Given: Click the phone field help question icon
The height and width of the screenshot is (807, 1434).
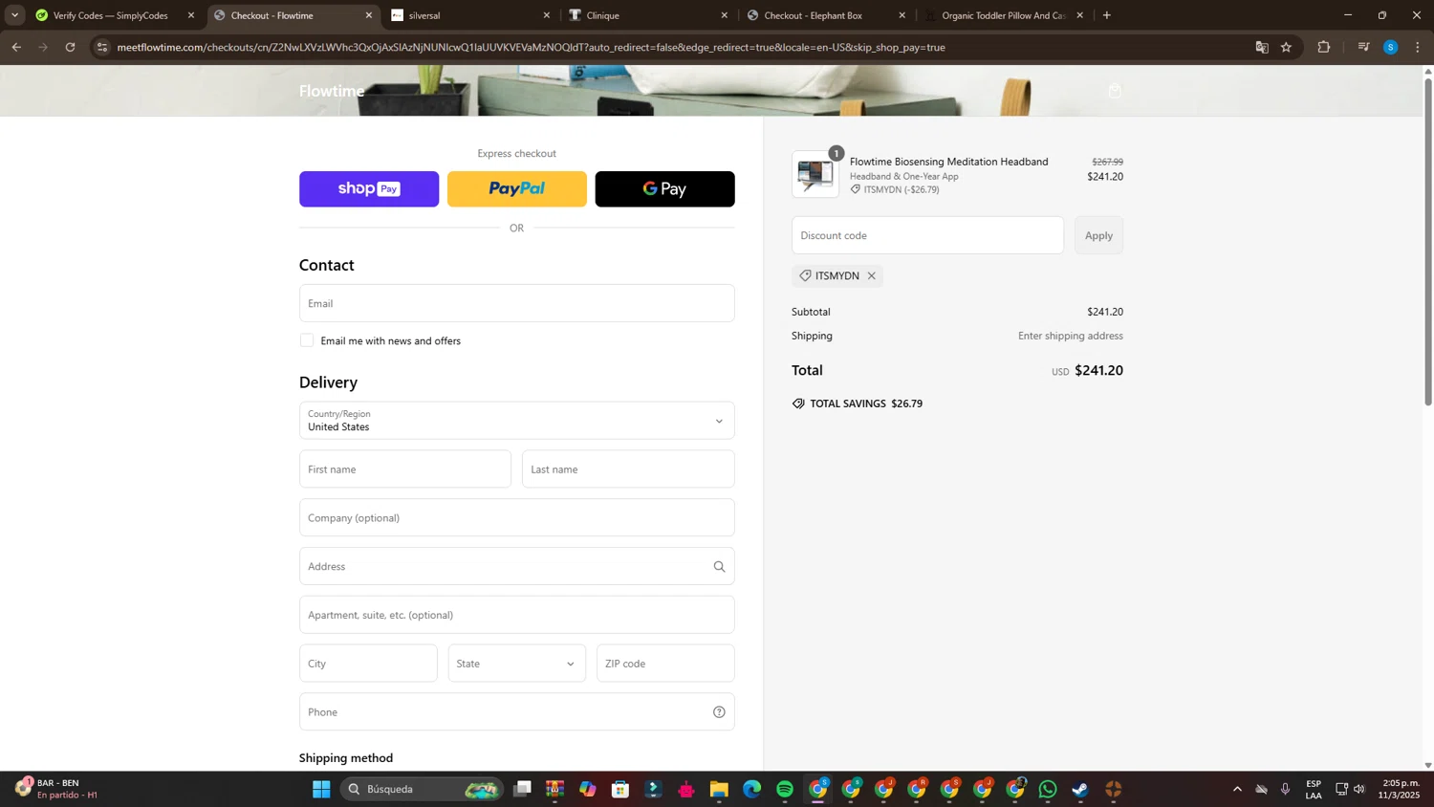Looking at the screenshot, I should tap(719, 712).
